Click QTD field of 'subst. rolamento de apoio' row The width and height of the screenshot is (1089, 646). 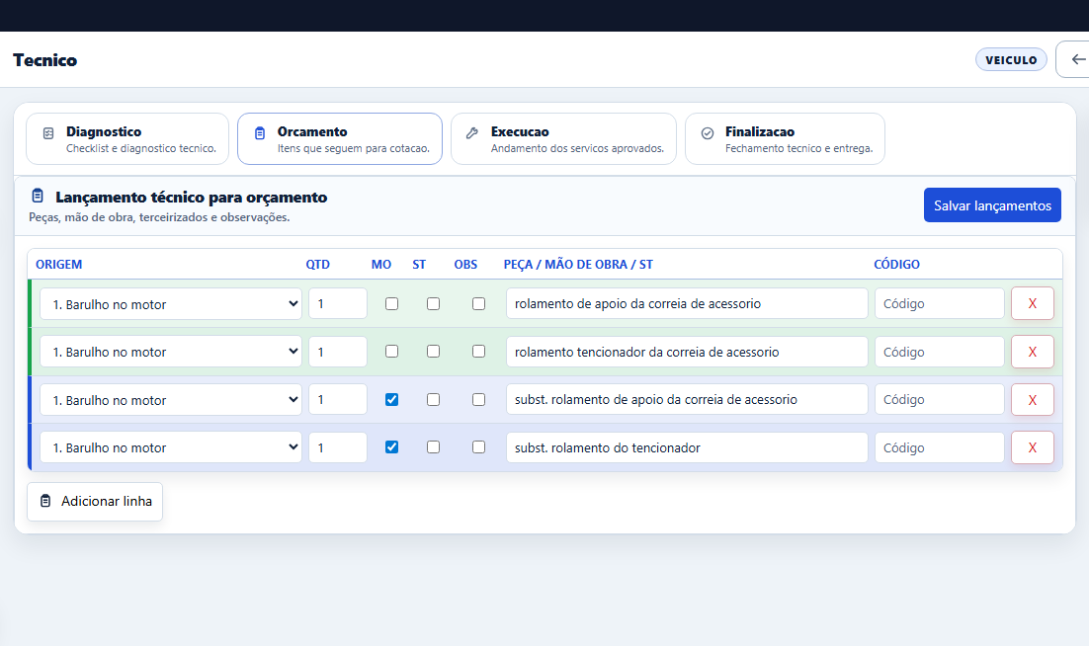tap(338, 400)
